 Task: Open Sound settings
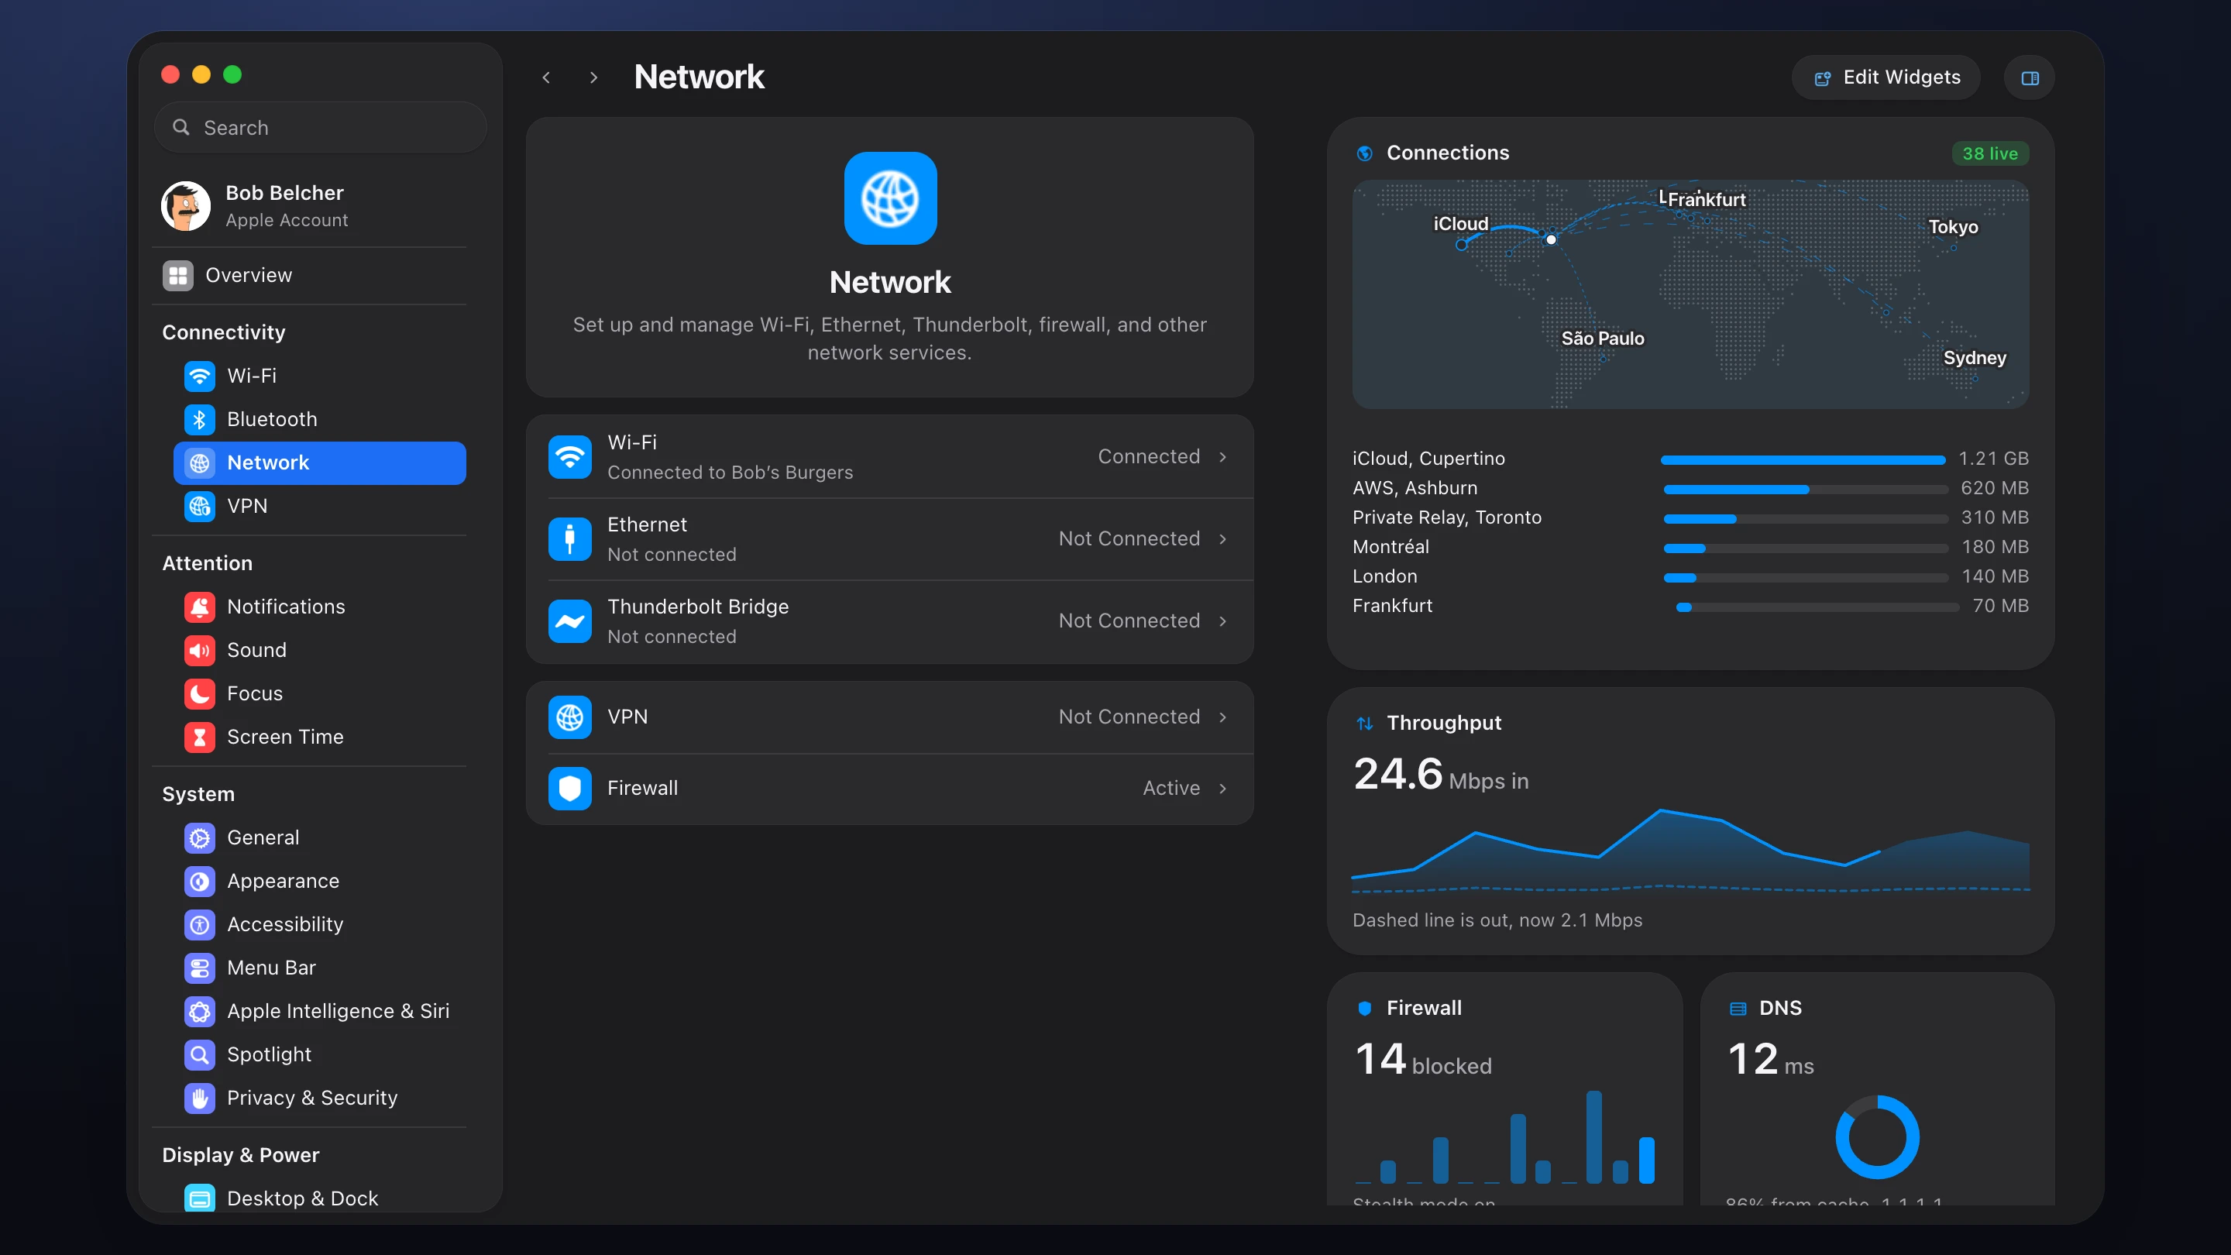click(x=318, y=650)
